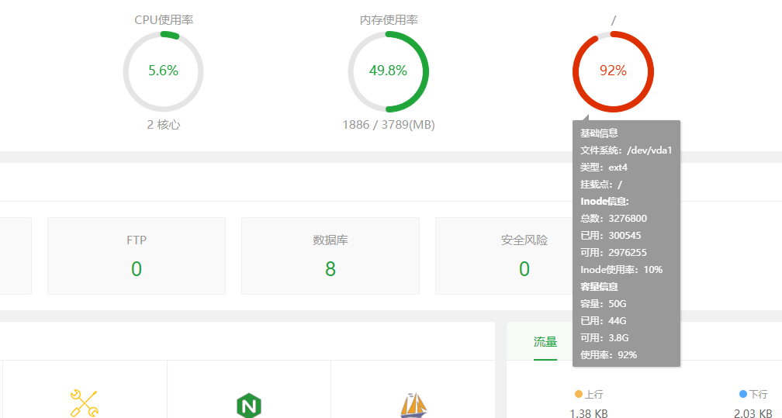Click the memory usage 49.8% gauge

point(388,71)
